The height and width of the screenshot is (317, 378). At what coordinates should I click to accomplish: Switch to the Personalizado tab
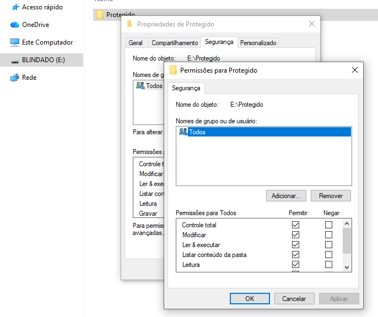[x=258, y=42]
